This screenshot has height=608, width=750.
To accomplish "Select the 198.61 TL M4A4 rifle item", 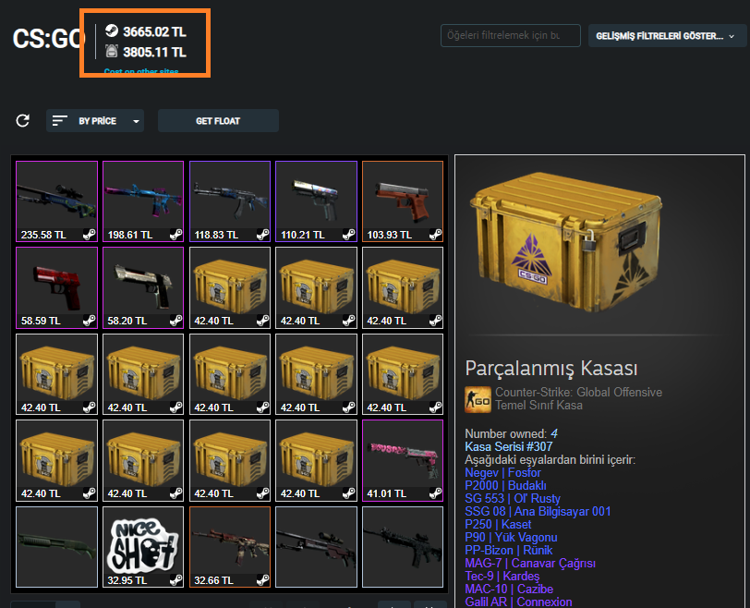I will click(143, 201).
